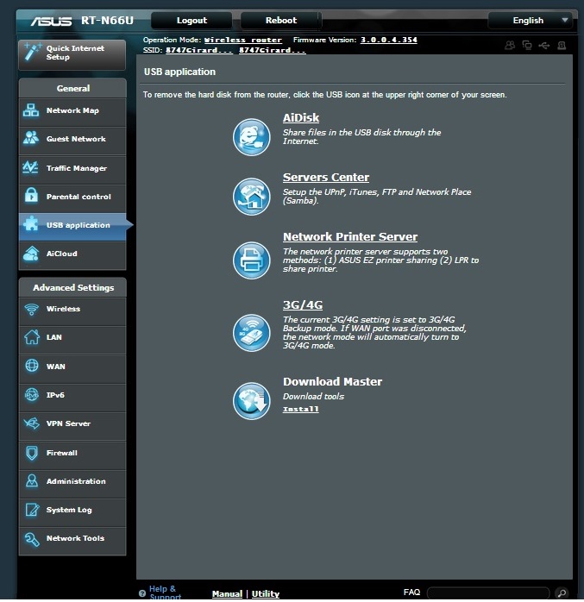584x602 pixels.
Task: Click the Traffic Manager graph icon
Action: point(31,167)
